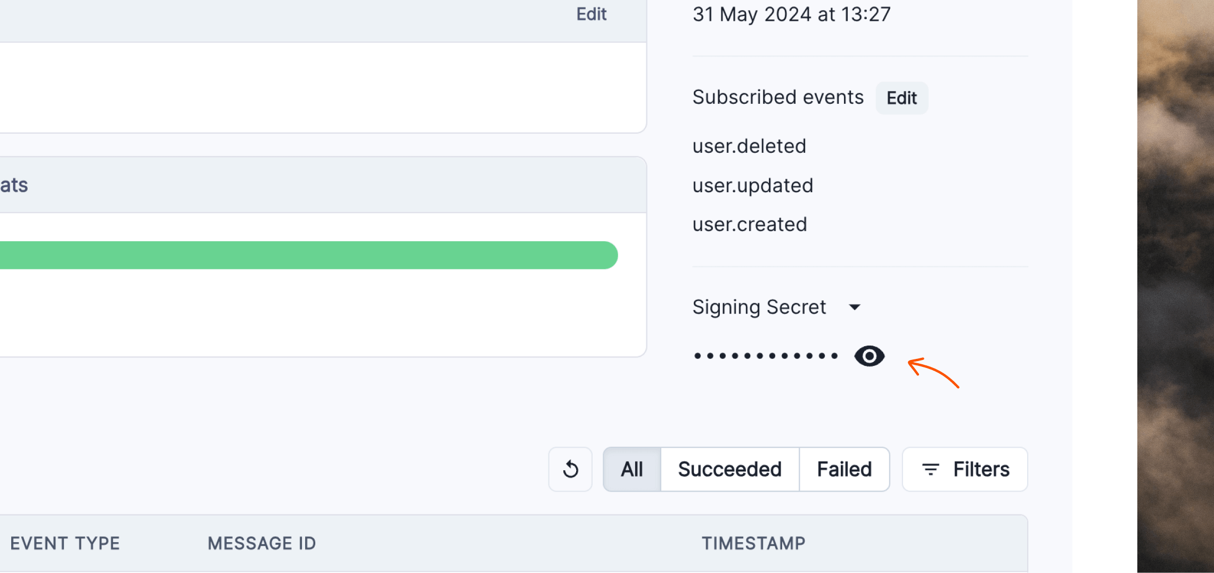Select the user.created event
This screenshot has width=1214, height=573.
750,225
